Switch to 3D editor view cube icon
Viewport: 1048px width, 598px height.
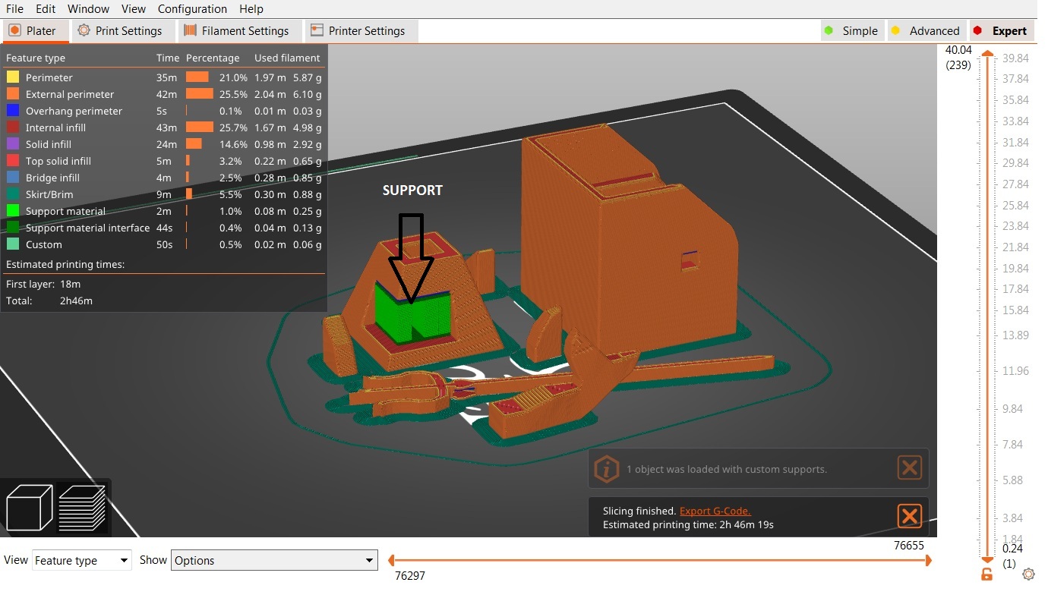point(29,507)
